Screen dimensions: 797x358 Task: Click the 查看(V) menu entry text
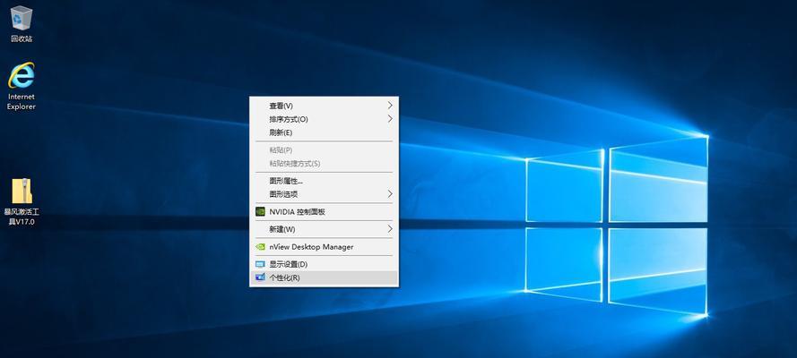click(x=282, y=106)
